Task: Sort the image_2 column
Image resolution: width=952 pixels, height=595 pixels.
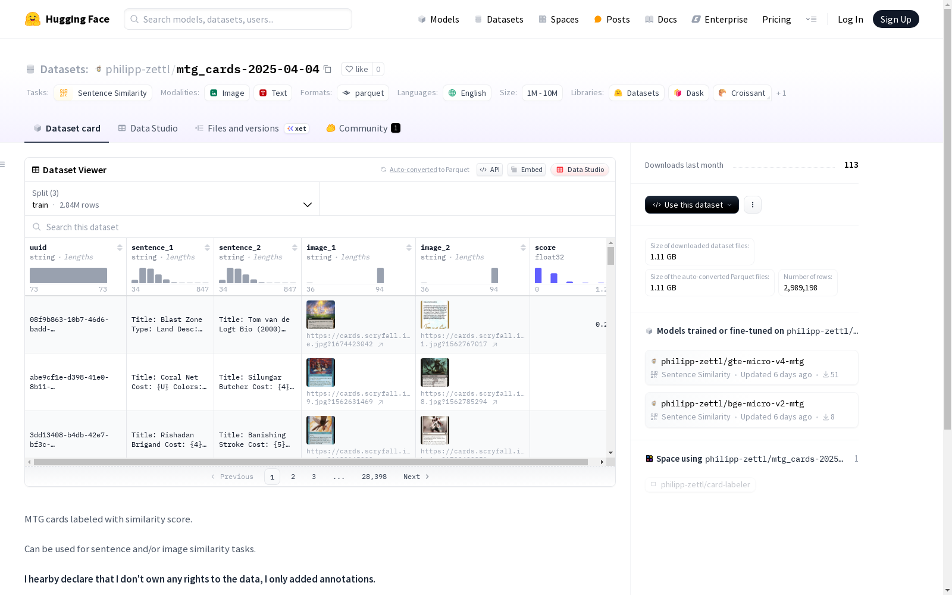Action: (x=523, y=248)
